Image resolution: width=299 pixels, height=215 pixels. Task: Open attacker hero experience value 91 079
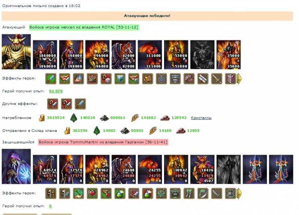(56, 91)
